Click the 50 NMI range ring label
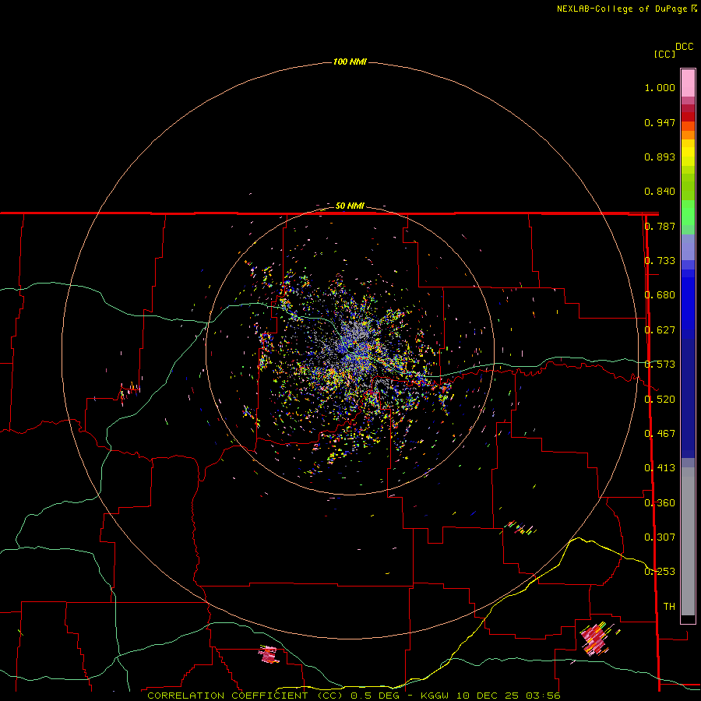Image resolution: width=701 pixels, height=701 pixels. tap(350, 206)
